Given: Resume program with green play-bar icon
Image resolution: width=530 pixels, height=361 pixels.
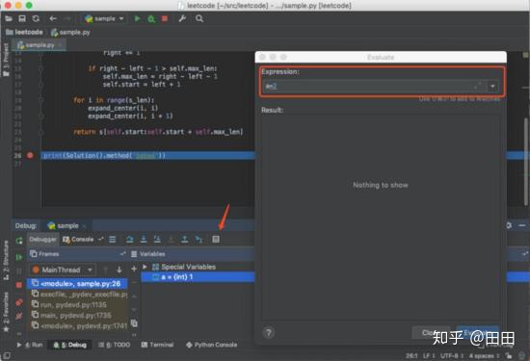Looking at the screenshot, I should click(x=19, y=257).
